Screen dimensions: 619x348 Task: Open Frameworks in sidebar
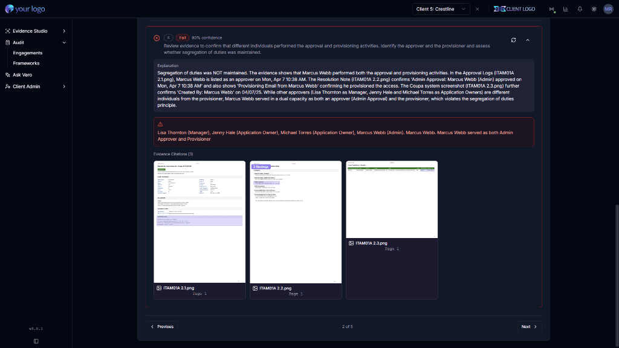(x=26, y=63)
